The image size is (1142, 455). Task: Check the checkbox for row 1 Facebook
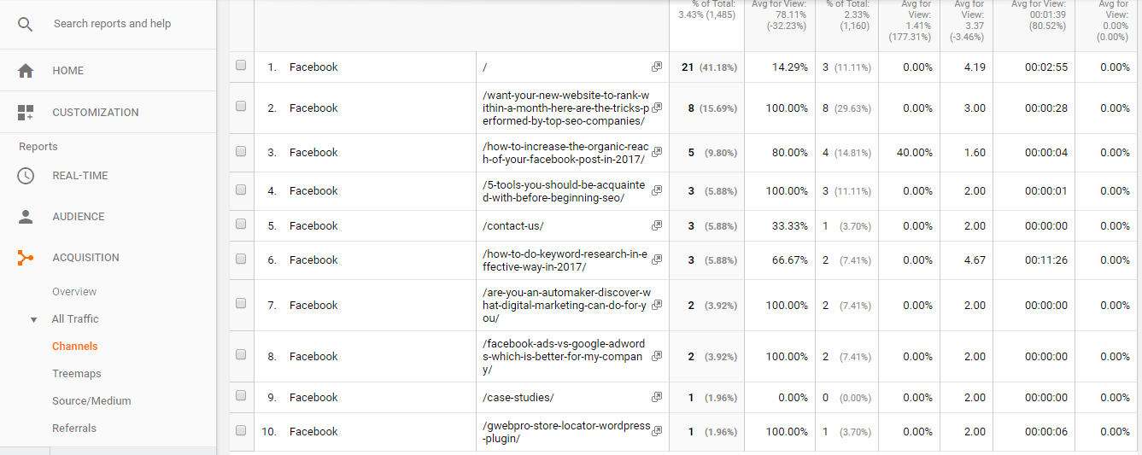click(241, 66)
